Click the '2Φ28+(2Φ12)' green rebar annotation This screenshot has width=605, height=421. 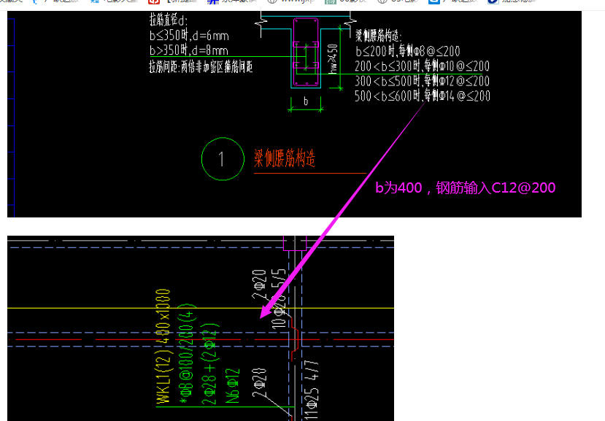211,363
